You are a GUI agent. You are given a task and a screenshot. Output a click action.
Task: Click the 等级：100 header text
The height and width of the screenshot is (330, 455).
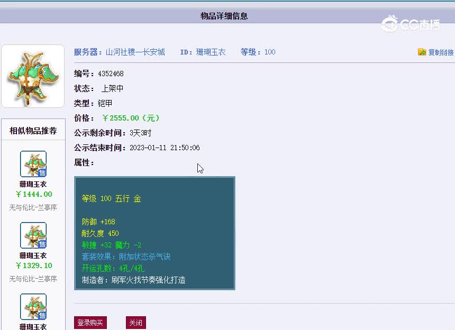pos(258,52)
